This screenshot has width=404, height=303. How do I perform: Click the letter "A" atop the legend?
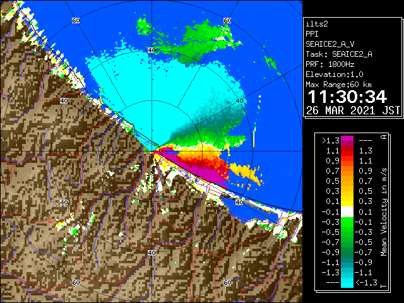click(384, 137)
